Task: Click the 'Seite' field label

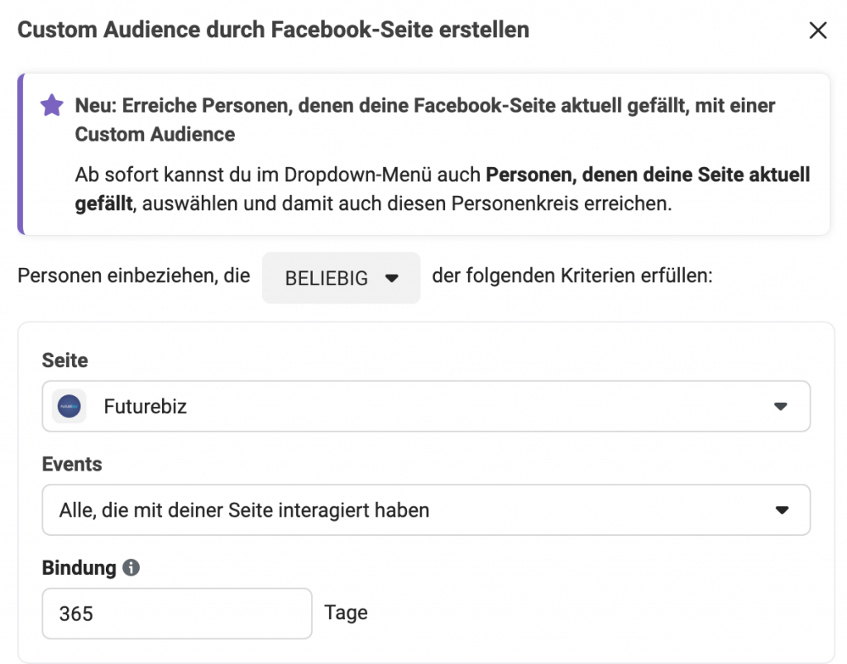Action: tap(65, 360)
